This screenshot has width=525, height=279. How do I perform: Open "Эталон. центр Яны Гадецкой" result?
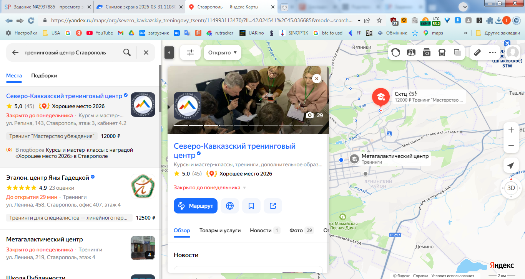[x=48, y=177]
